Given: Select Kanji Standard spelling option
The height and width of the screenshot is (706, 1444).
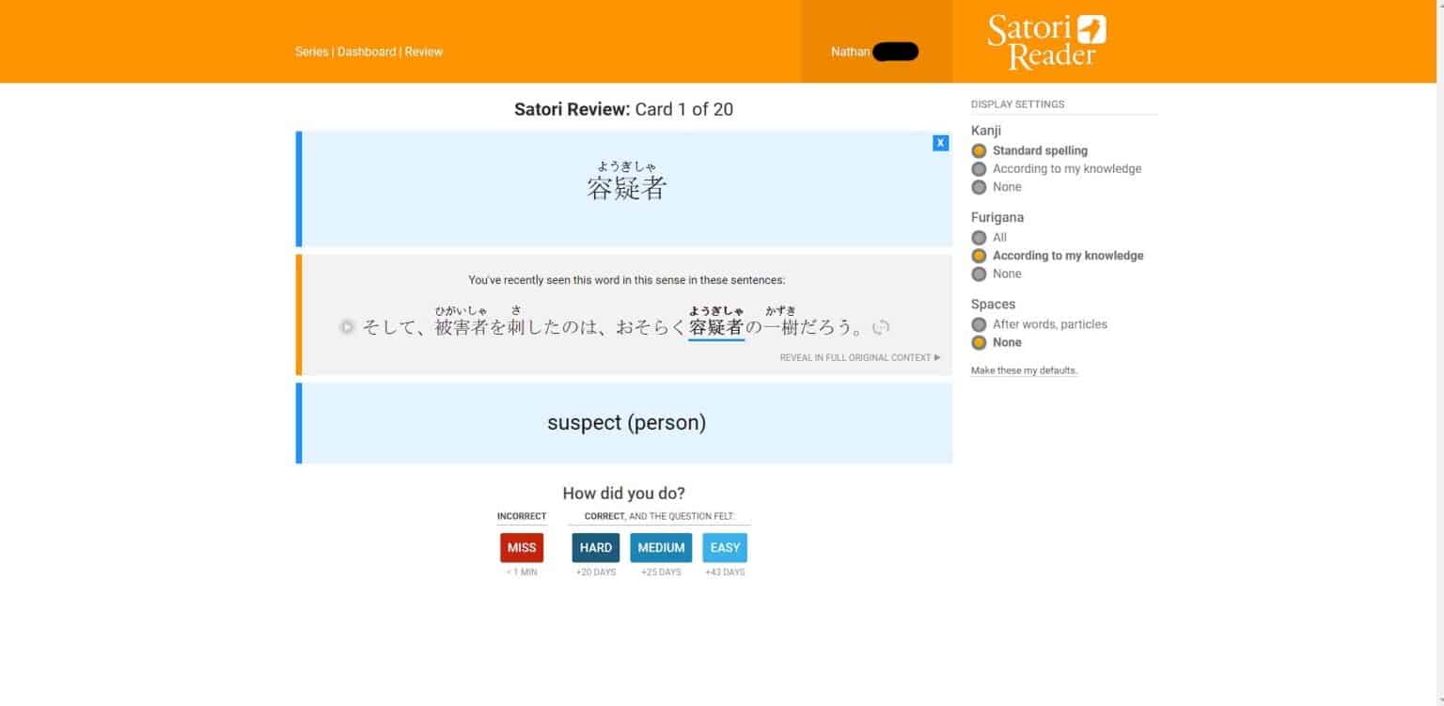Looking at the screenshot, I should pos(979,150).
